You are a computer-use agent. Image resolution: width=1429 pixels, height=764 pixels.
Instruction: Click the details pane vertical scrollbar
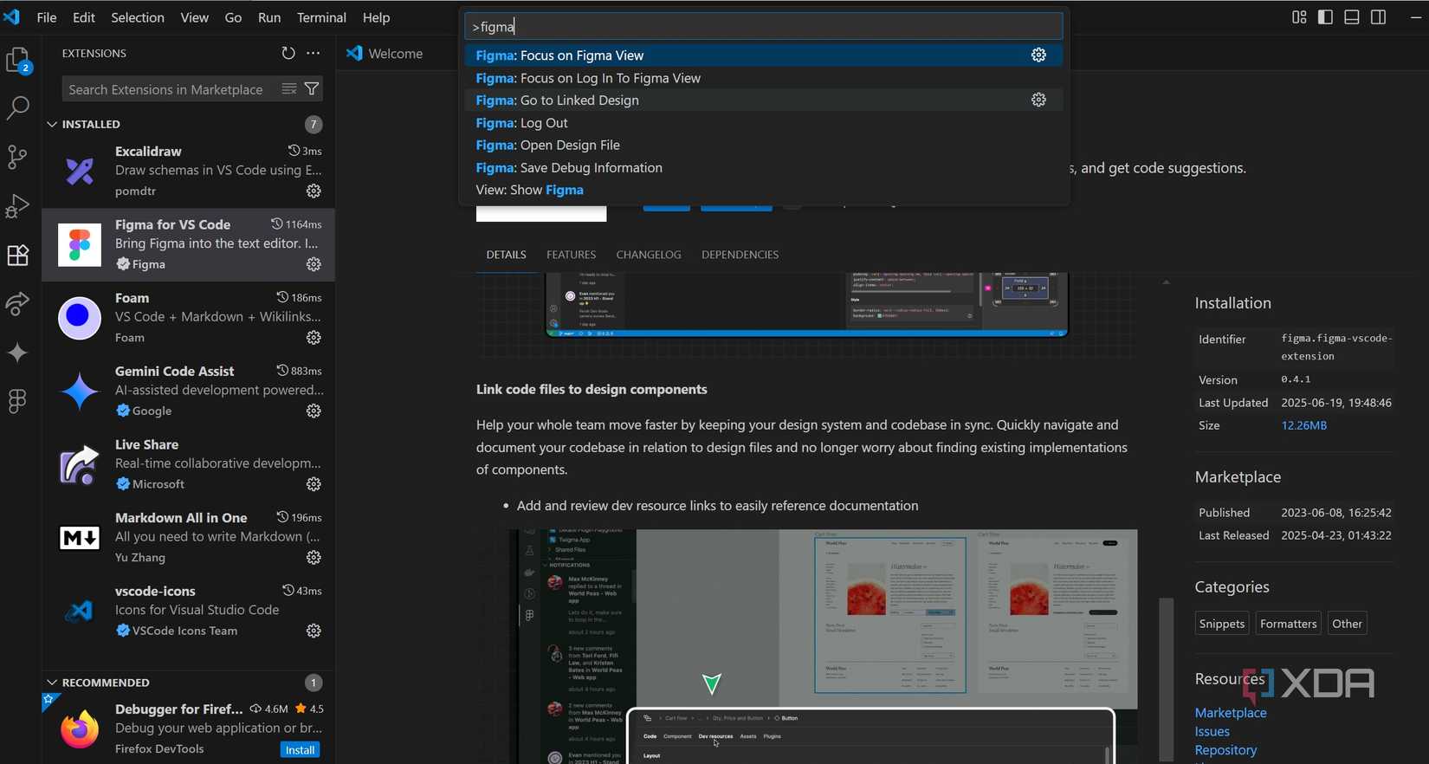pos(1167,679)
